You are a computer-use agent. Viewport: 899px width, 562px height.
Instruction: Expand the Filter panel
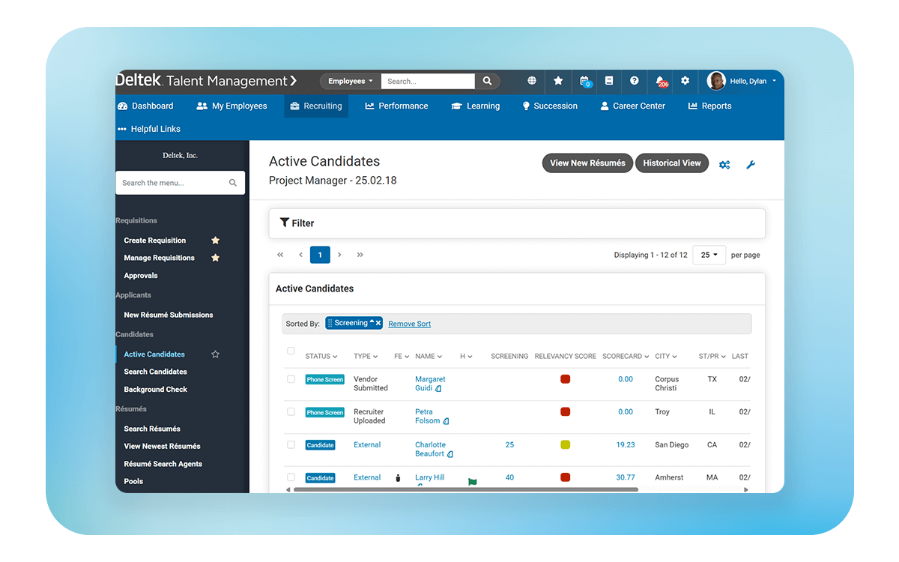[297, 223]
